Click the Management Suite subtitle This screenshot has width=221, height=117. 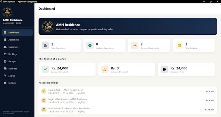pyautogui.click(x=12, y=23)
